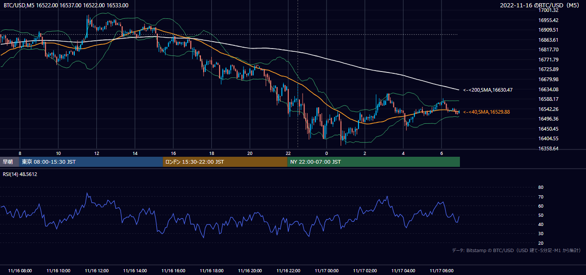This screenshot has height=275, width=586.
Task: Click hour label 22 under price chart
Action: [x=288, y=153]
